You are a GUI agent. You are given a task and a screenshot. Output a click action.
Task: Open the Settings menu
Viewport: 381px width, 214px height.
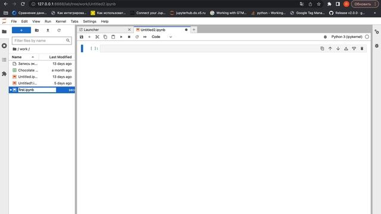[x=90, y=21]
